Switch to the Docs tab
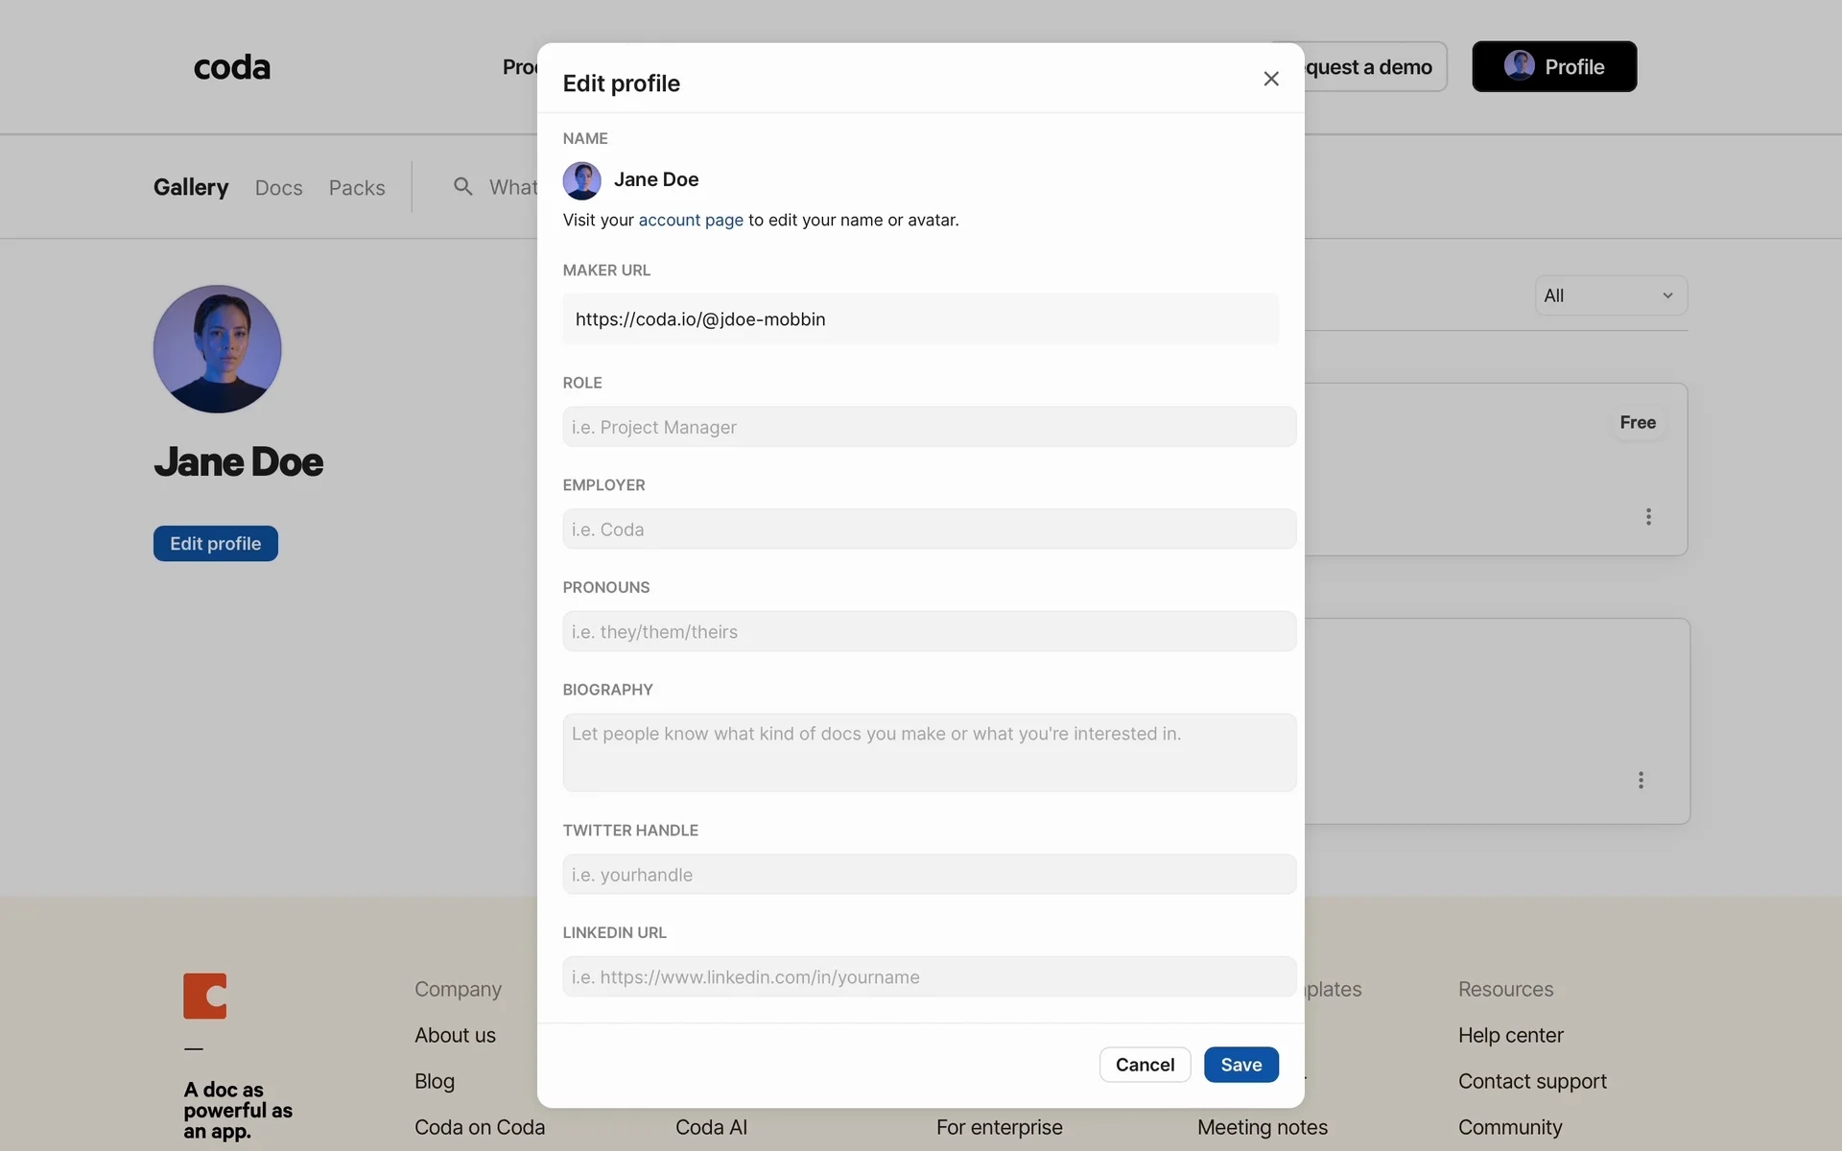The width and height of the screenshot is (1842, 1151). click(278, 188)
